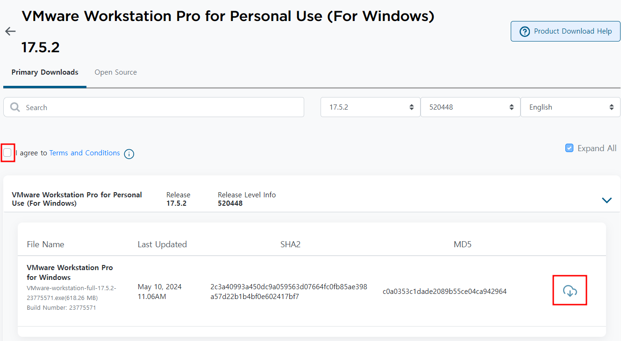Click the VMware Workstation Pro for Windows file title

70,272
